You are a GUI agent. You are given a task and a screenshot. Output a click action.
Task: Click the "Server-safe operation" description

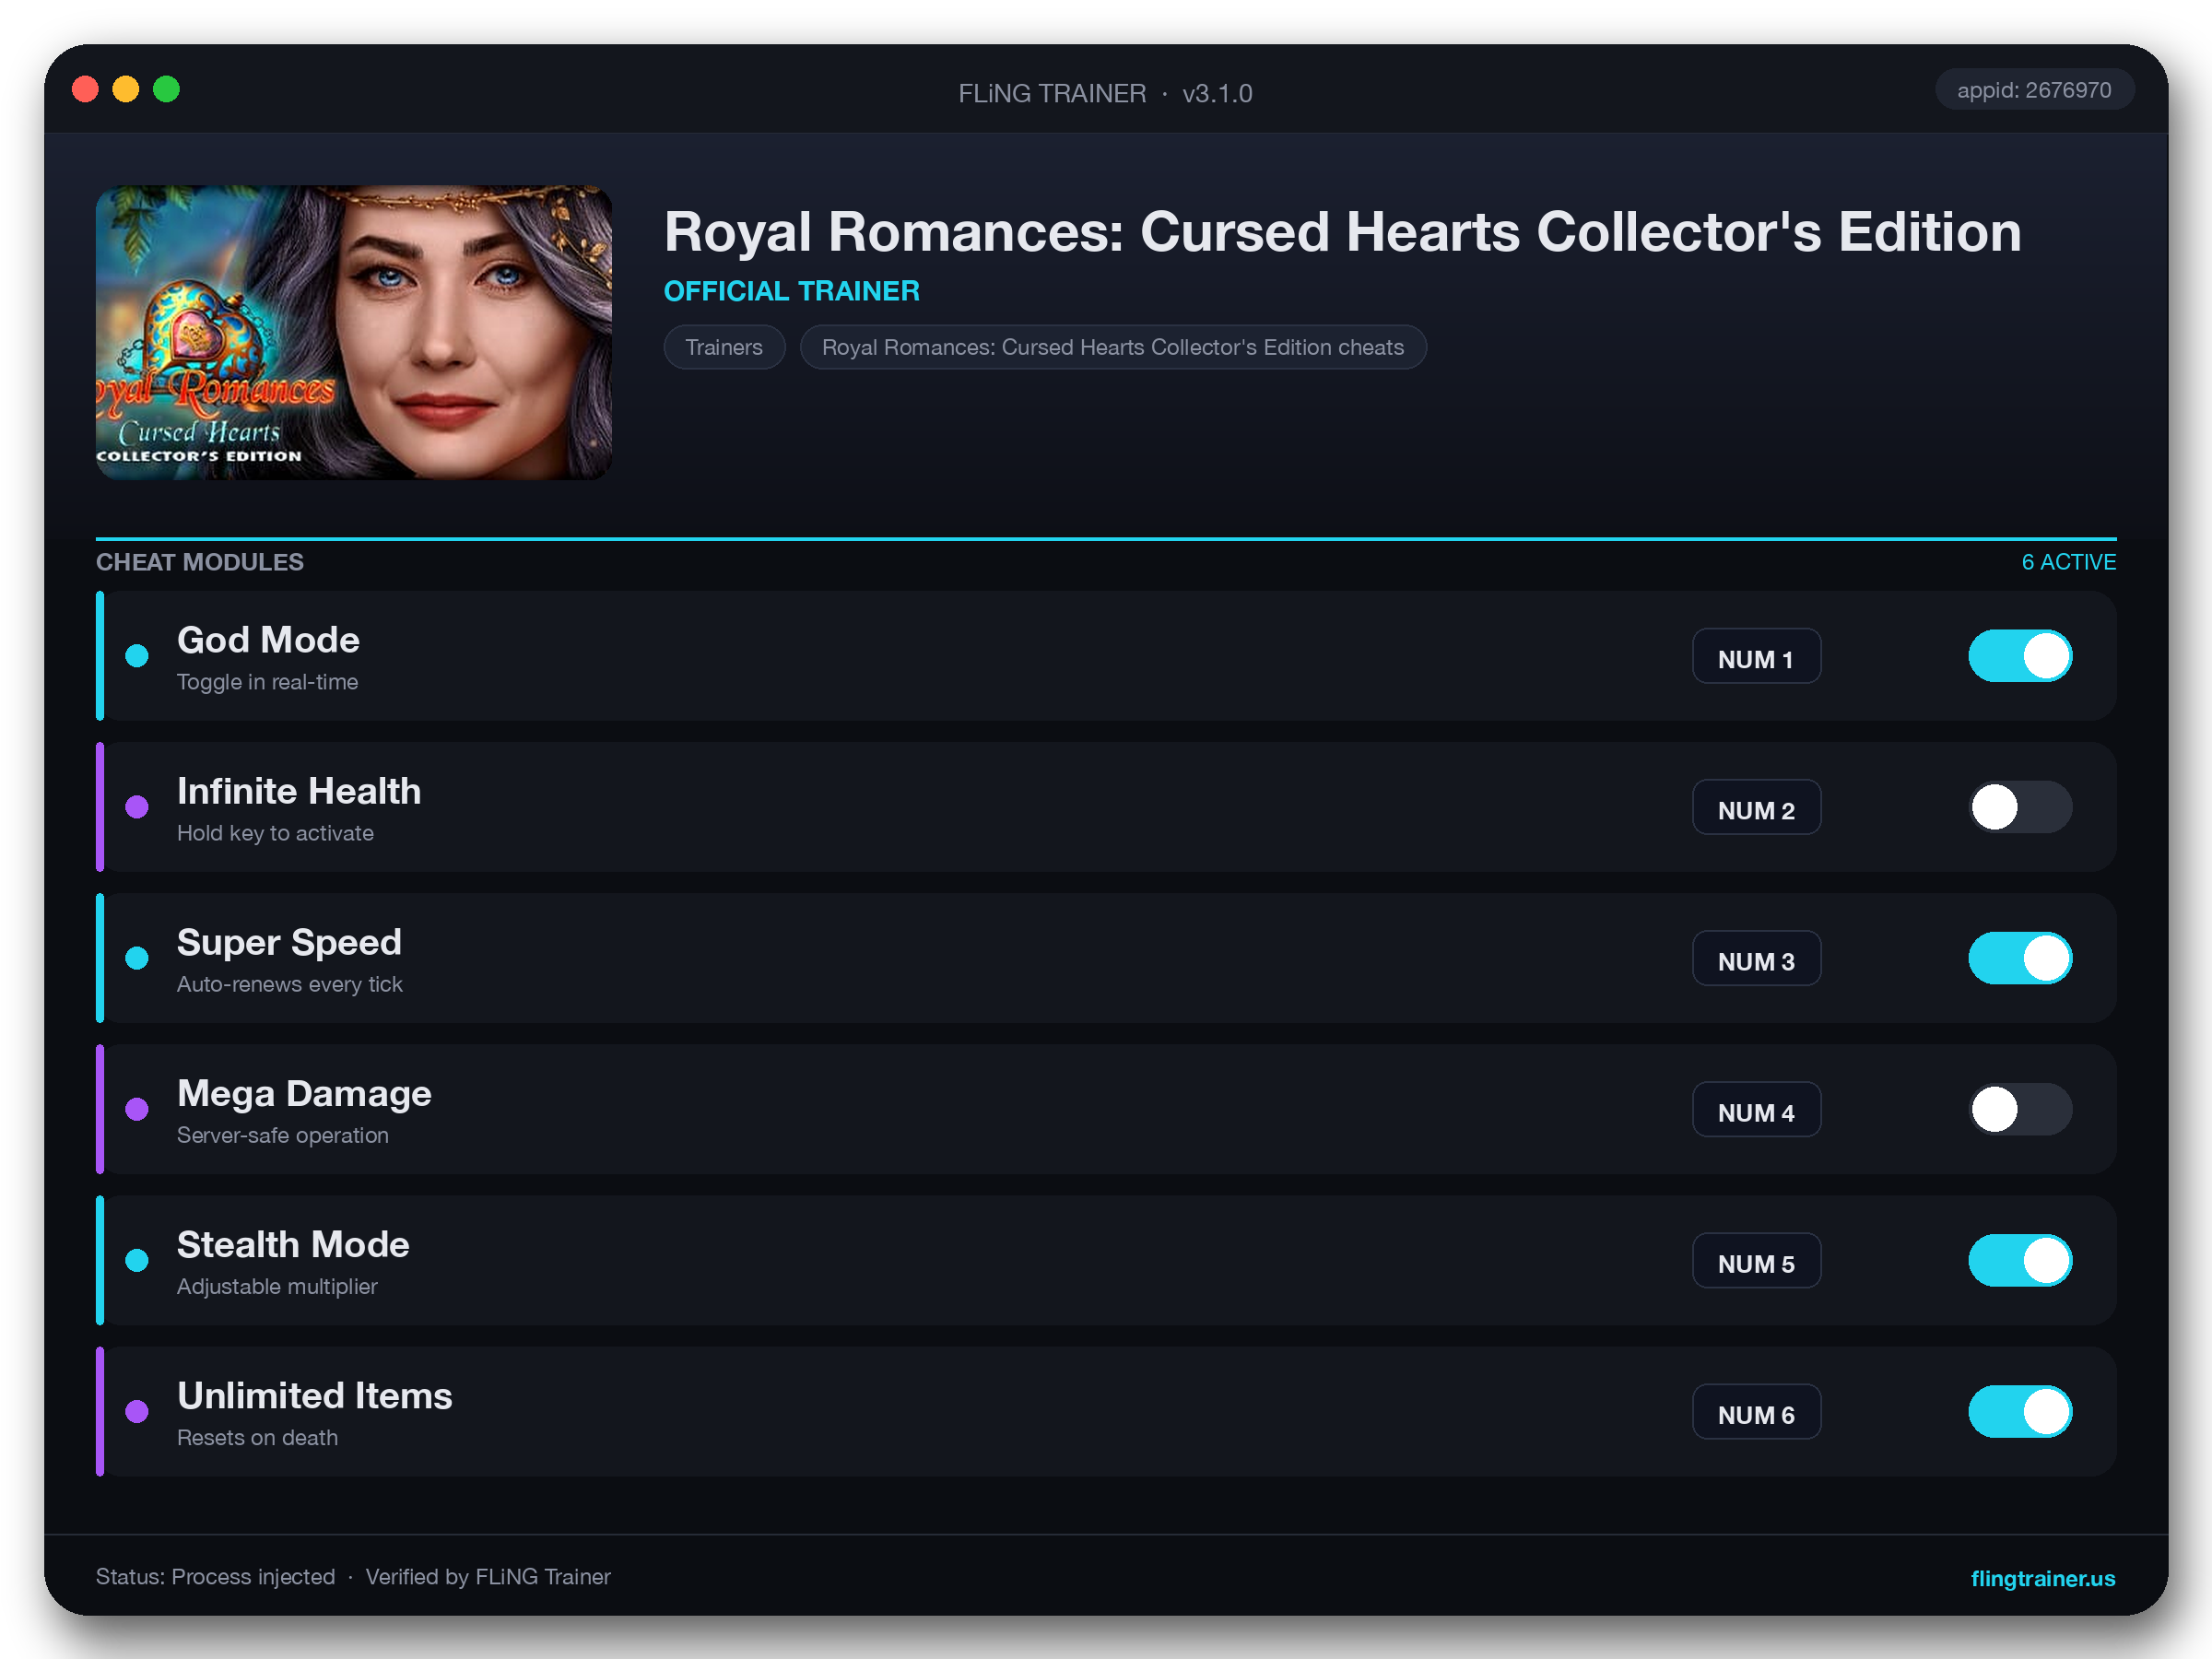pos(283,1135)
